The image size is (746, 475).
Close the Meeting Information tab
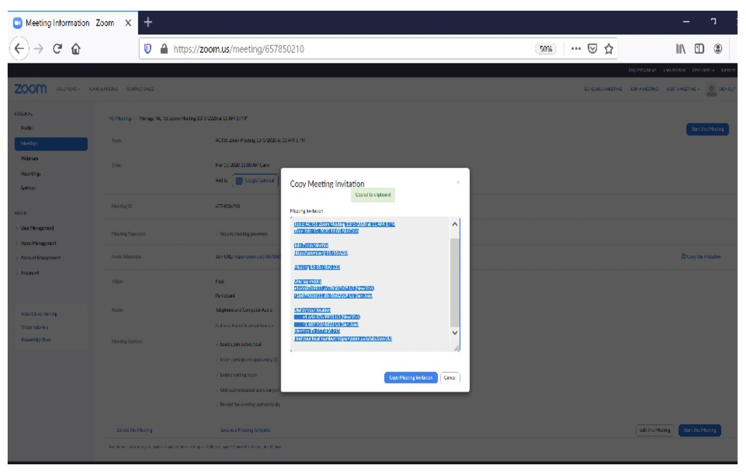pos(128,23)
